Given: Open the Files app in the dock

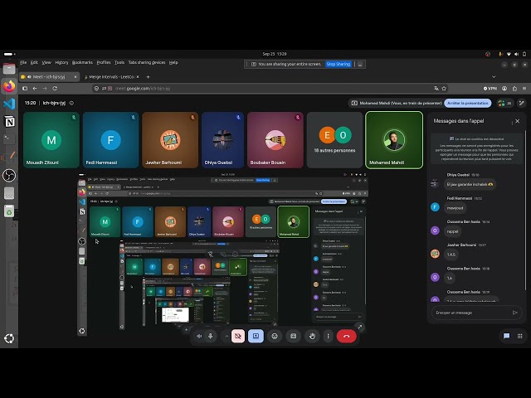Looking at the screenshot, I should click(9, 69).
